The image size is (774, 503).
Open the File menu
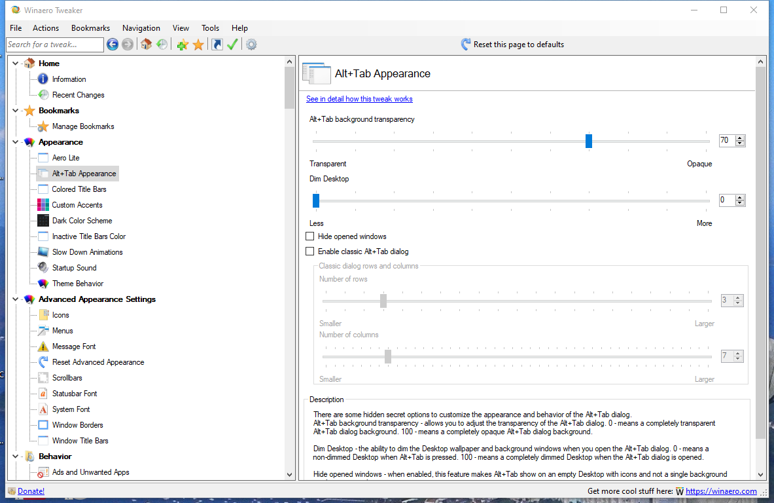coord(16,28)
